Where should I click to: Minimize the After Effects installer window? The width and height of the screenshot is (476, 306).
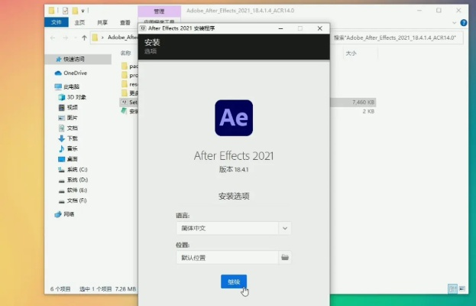click(281, 28)
